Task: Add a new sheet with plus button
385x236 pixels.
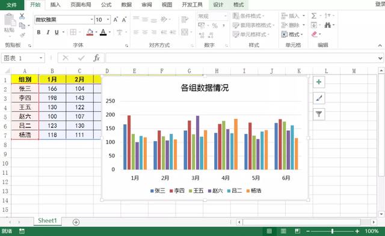Action: [x=76, y=222]
